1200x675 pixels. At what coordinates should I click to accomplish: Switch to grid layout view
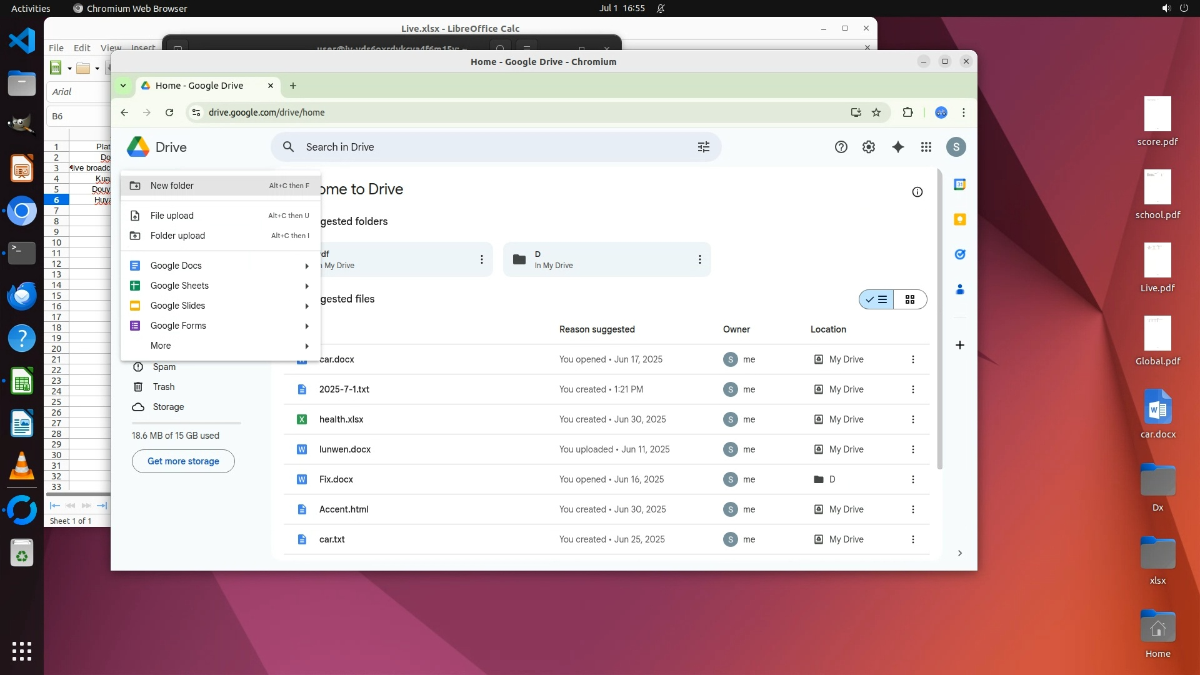click(910, 299)
